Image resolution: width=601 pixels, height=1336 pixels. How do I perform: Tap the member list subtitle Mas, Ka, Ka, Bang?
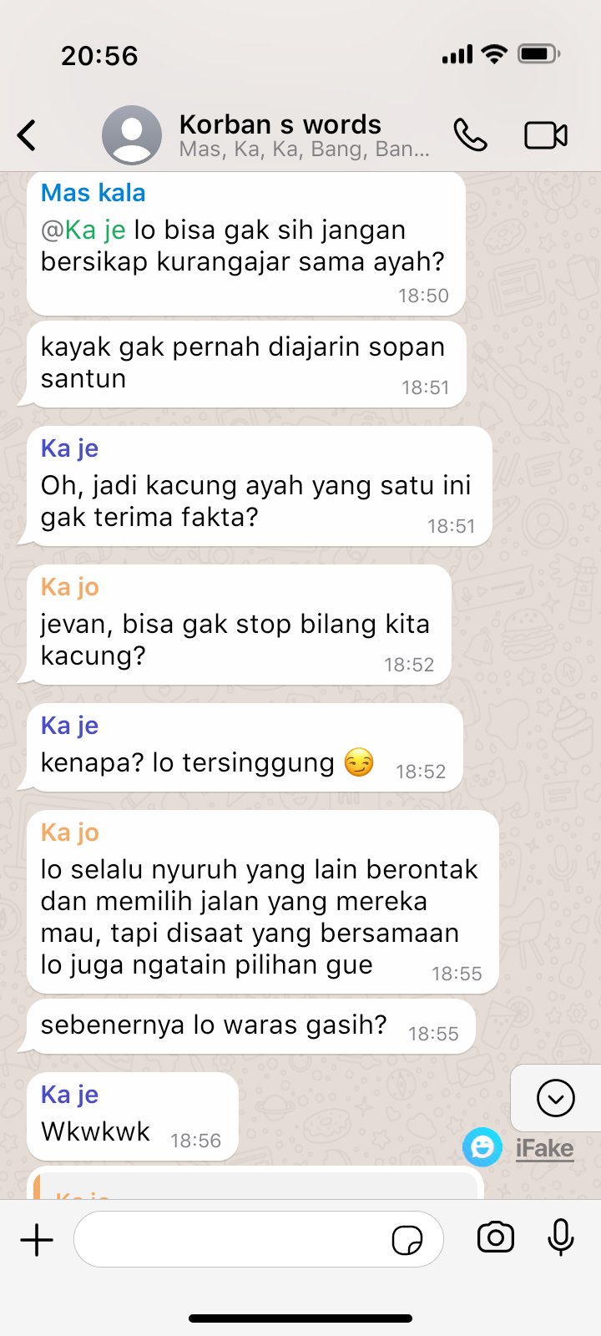(x=305, y=150)
